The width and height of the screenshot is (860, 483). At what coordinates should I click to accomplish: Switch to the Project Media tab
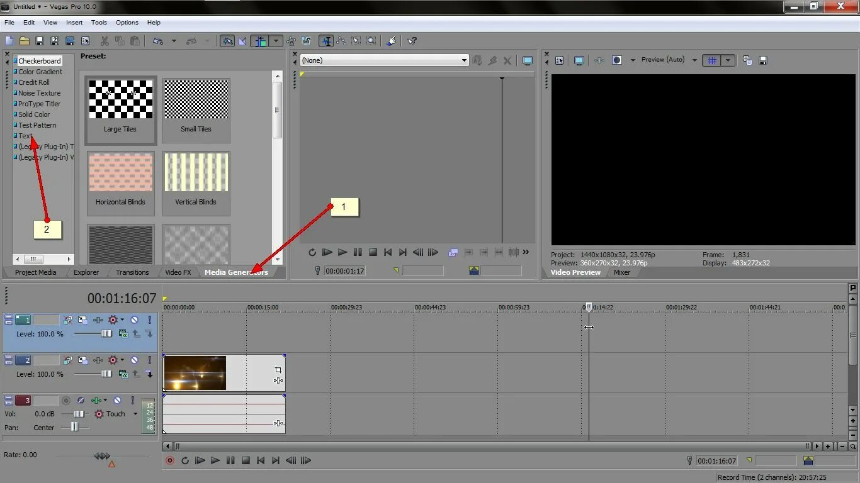point(35,272)
